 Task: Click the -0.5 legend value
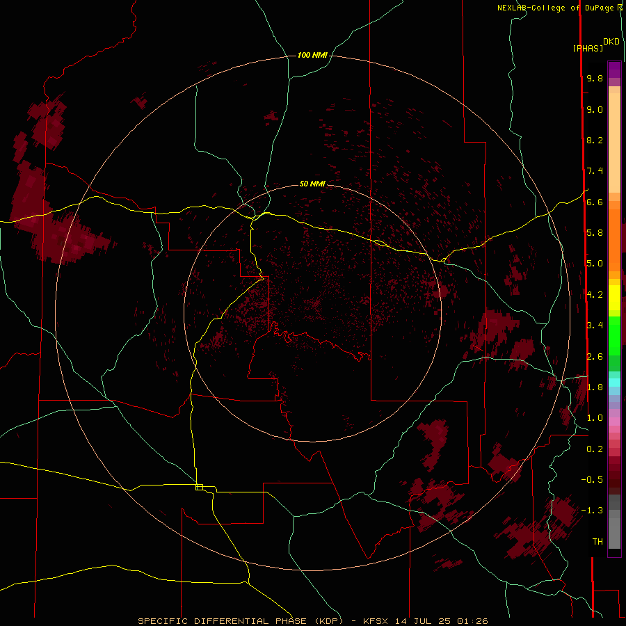592,480
